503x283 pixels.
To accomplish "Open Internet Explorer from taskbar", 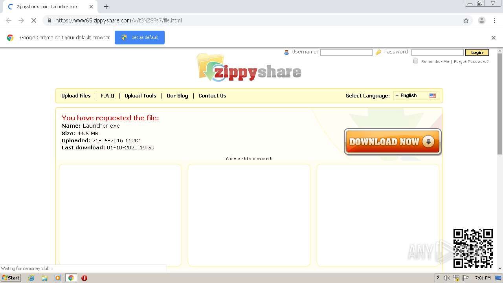I will click(31, 278).
